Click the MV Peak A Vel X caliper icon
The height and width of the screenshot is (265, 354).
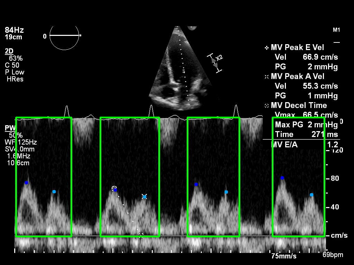click(266, 77)
